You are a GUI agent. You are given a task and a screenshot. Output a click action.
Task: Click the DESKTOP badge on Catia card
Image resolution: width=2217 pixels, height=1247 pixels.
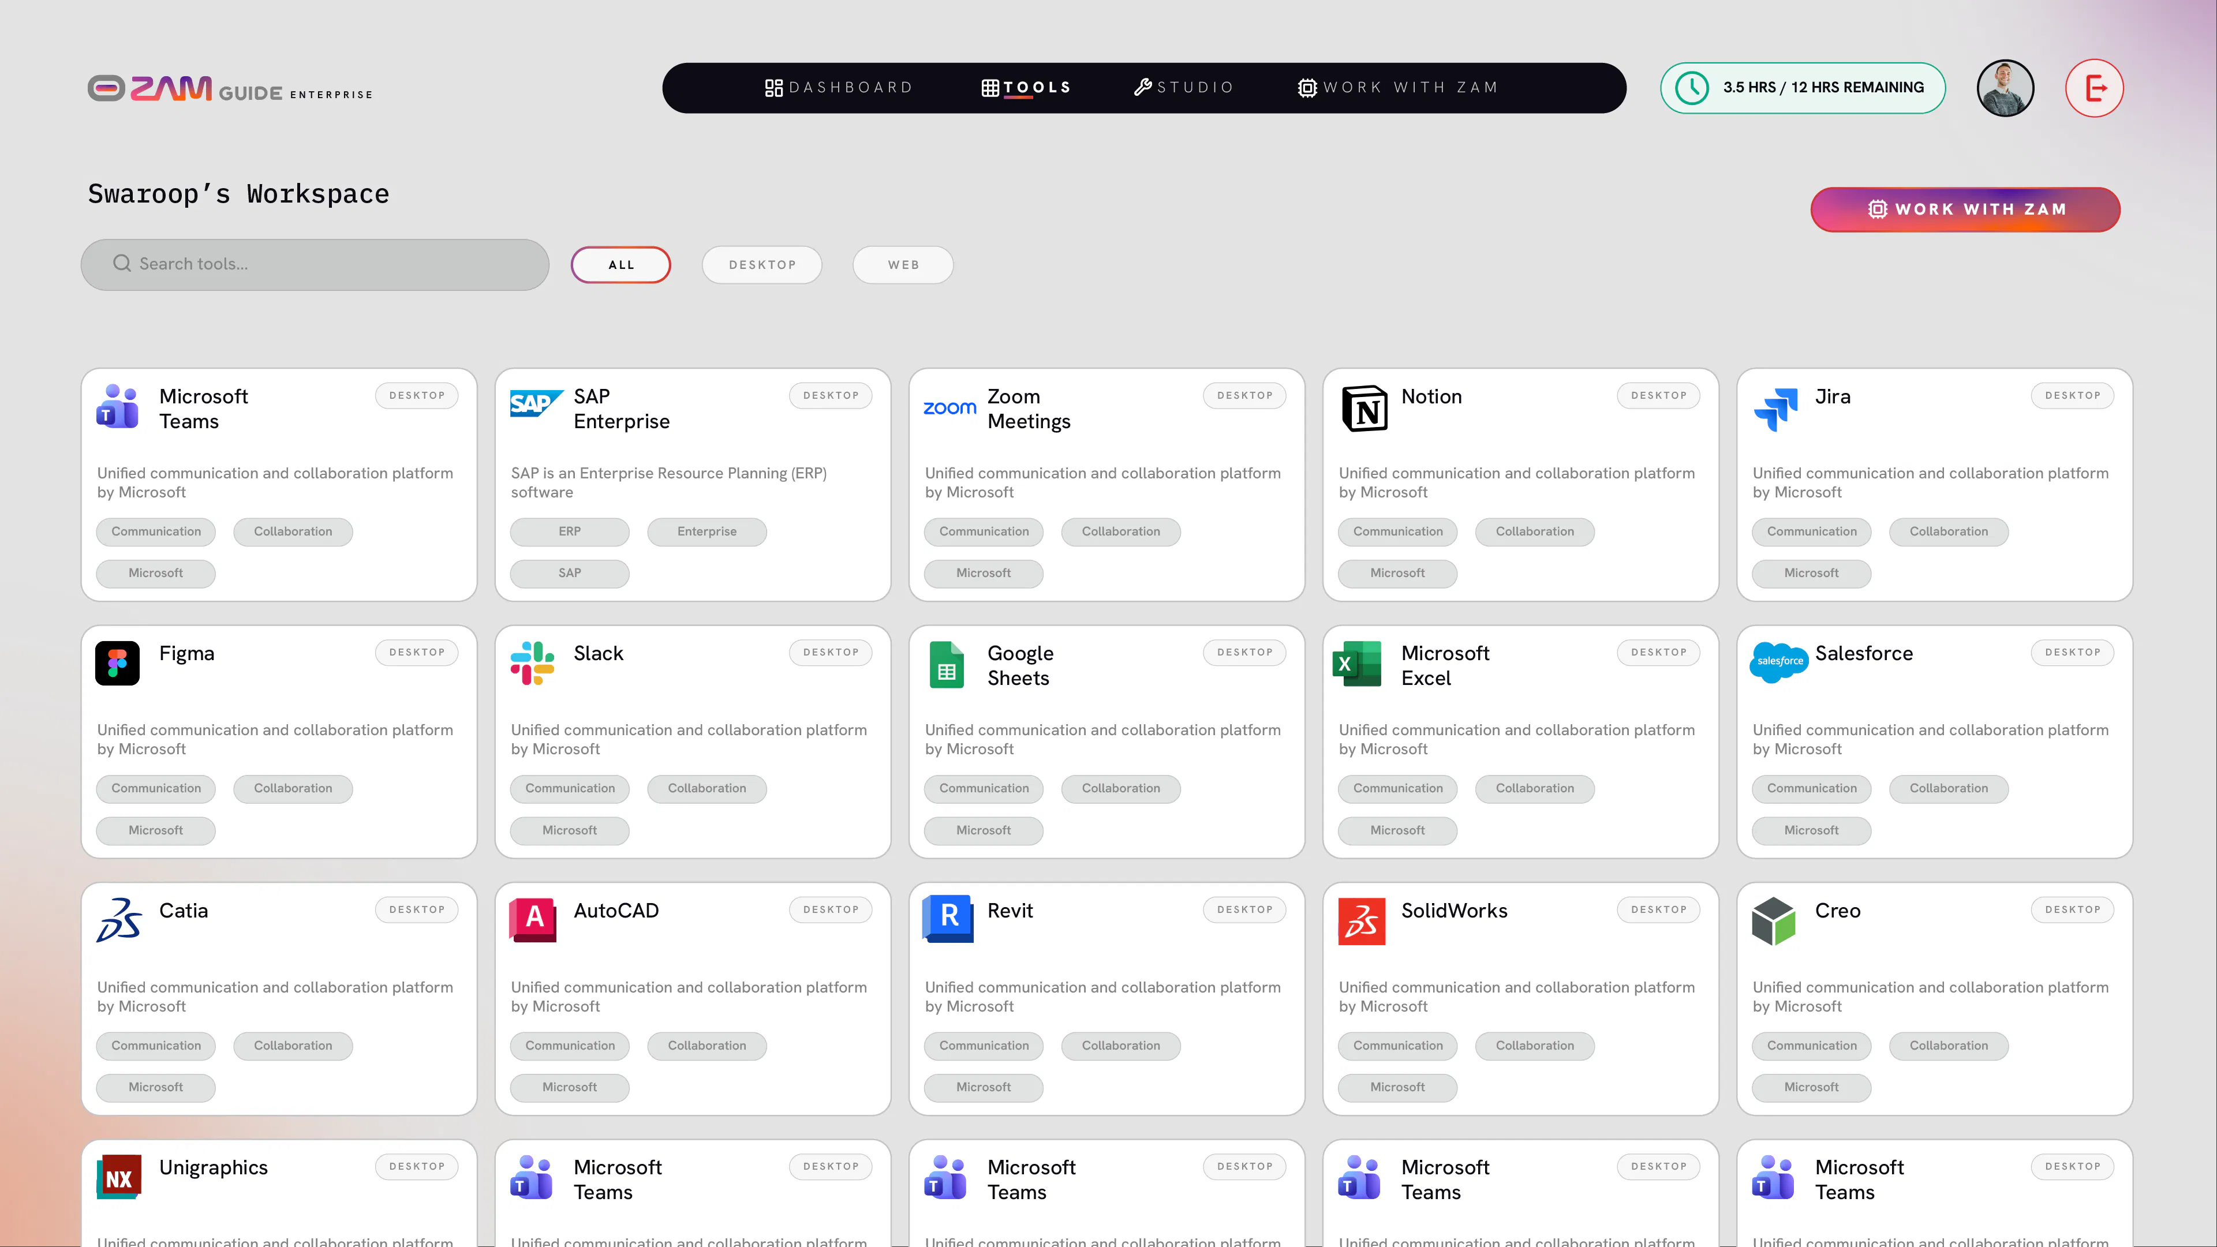417,909
